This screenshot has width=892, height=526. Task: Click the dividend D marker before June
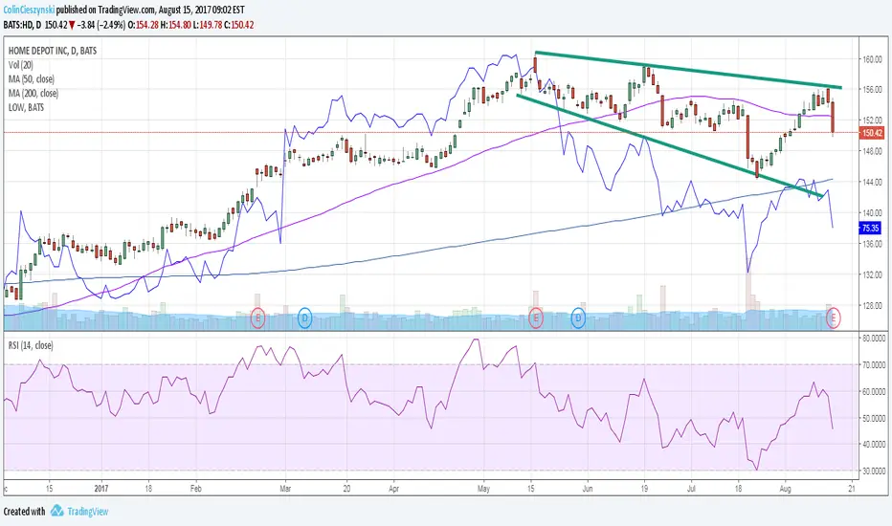pos(578,318)
